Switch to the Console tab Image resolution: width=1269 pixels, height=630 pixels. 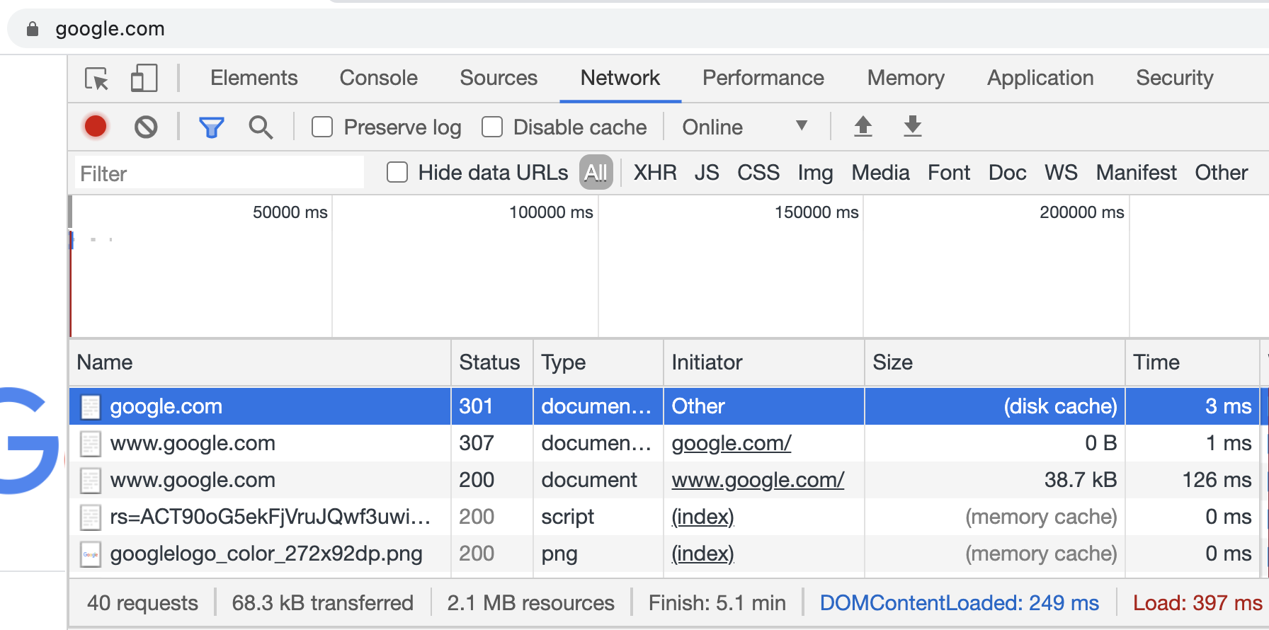pyautogui.click(x=379, y=78)
